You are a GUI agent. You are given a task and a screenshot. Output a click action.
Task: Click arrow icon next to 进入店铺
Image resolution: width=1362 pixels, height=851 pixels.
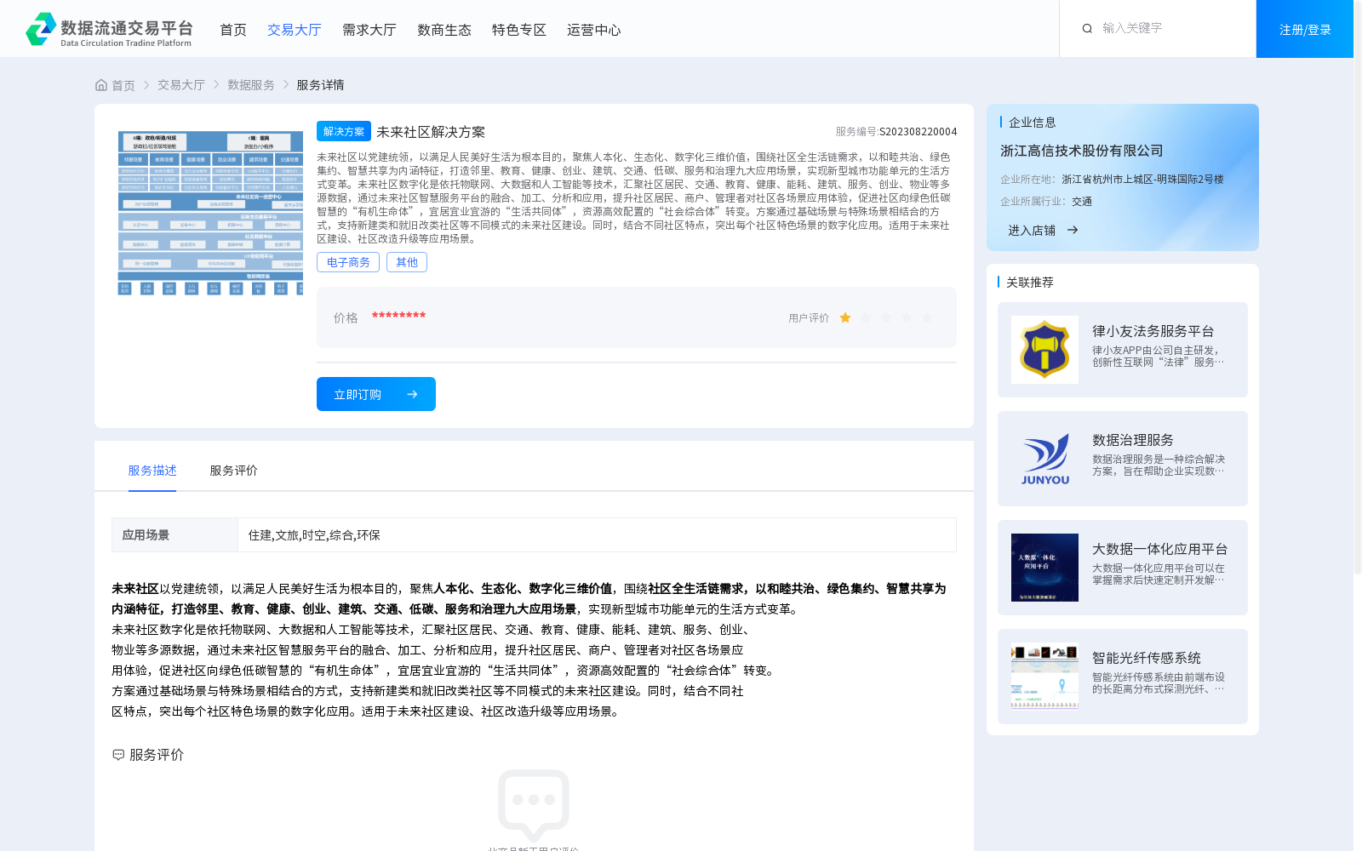(x=1073, y=230)
